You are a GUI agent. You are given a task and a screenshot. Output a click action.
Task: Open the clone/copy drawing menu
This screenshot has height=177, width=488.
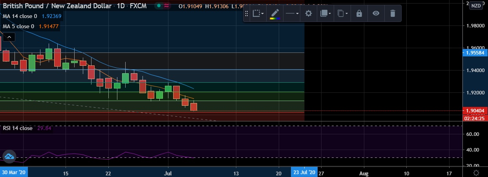coord(342,14)
